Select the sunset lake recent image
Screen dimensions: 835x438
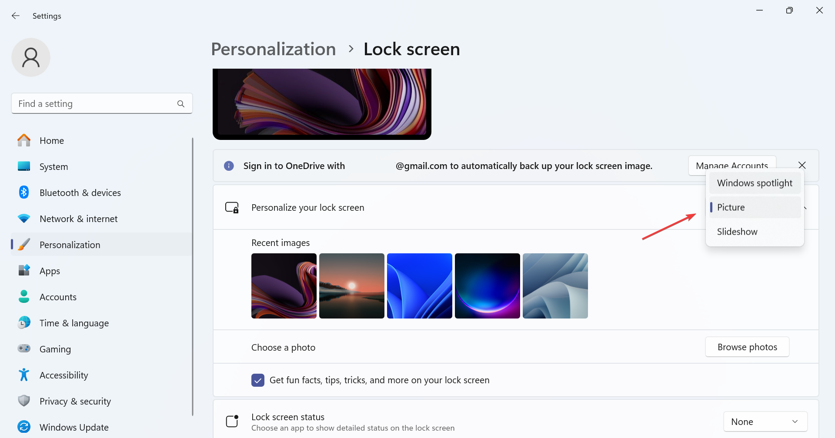(352, 286)
